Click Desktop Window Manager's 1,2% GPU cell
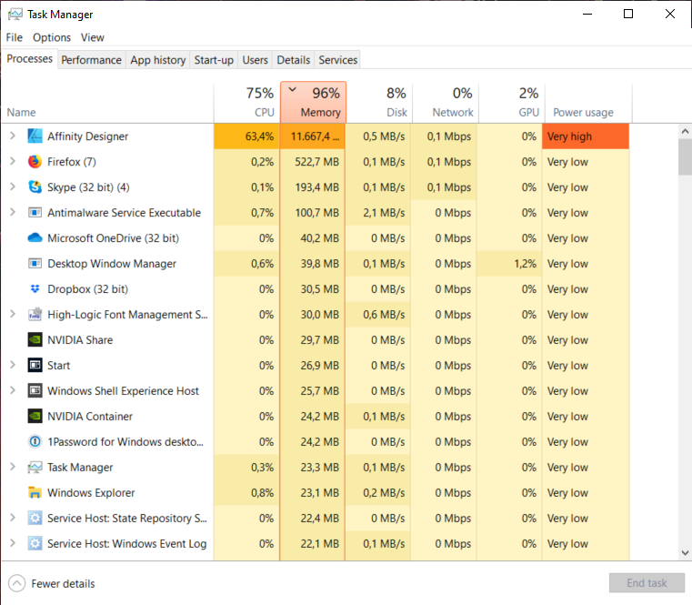The height and width of the screenshot is (605, 692). coord(510,264)
